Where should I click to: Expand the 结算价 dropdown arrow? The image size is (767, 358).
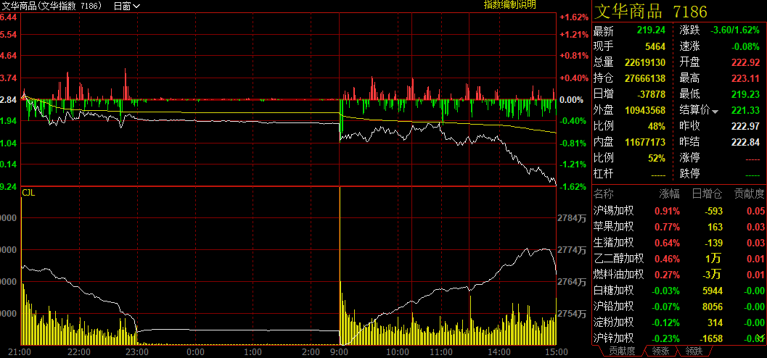[715, 111]
